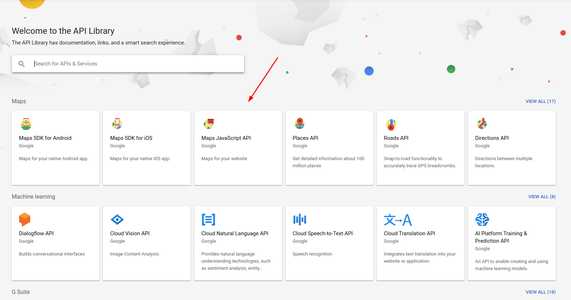This screenshot has width=571, height=300.
Task: Open the Cloud Natural Language API title
Action: (235, 233)
